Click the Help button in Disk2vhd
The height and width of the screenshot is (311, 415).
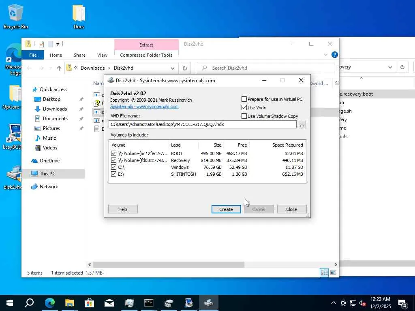123,209
